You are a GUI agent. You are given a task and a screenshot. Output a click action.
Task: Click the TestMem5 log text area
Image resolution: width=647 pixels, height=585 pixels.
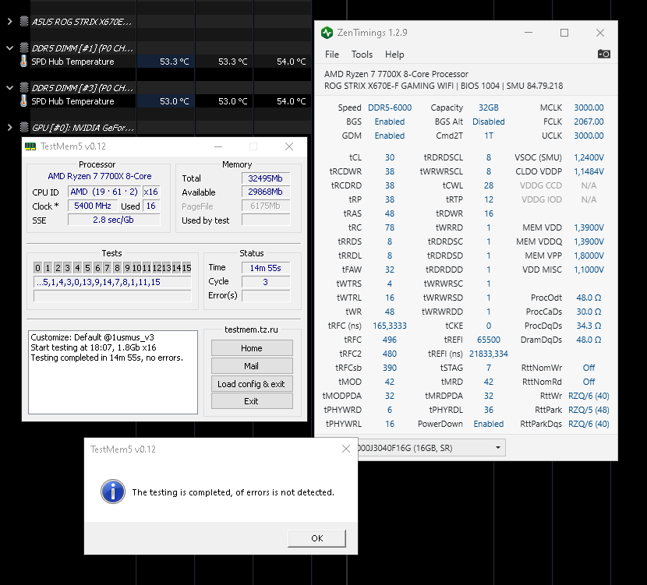(113, 372)
